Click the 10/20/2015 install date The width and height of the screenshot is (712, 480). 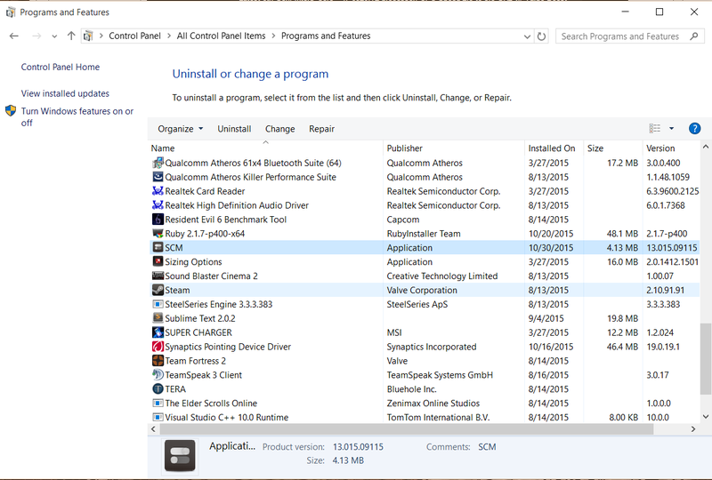pyautogui.click(x=551, y=234)
